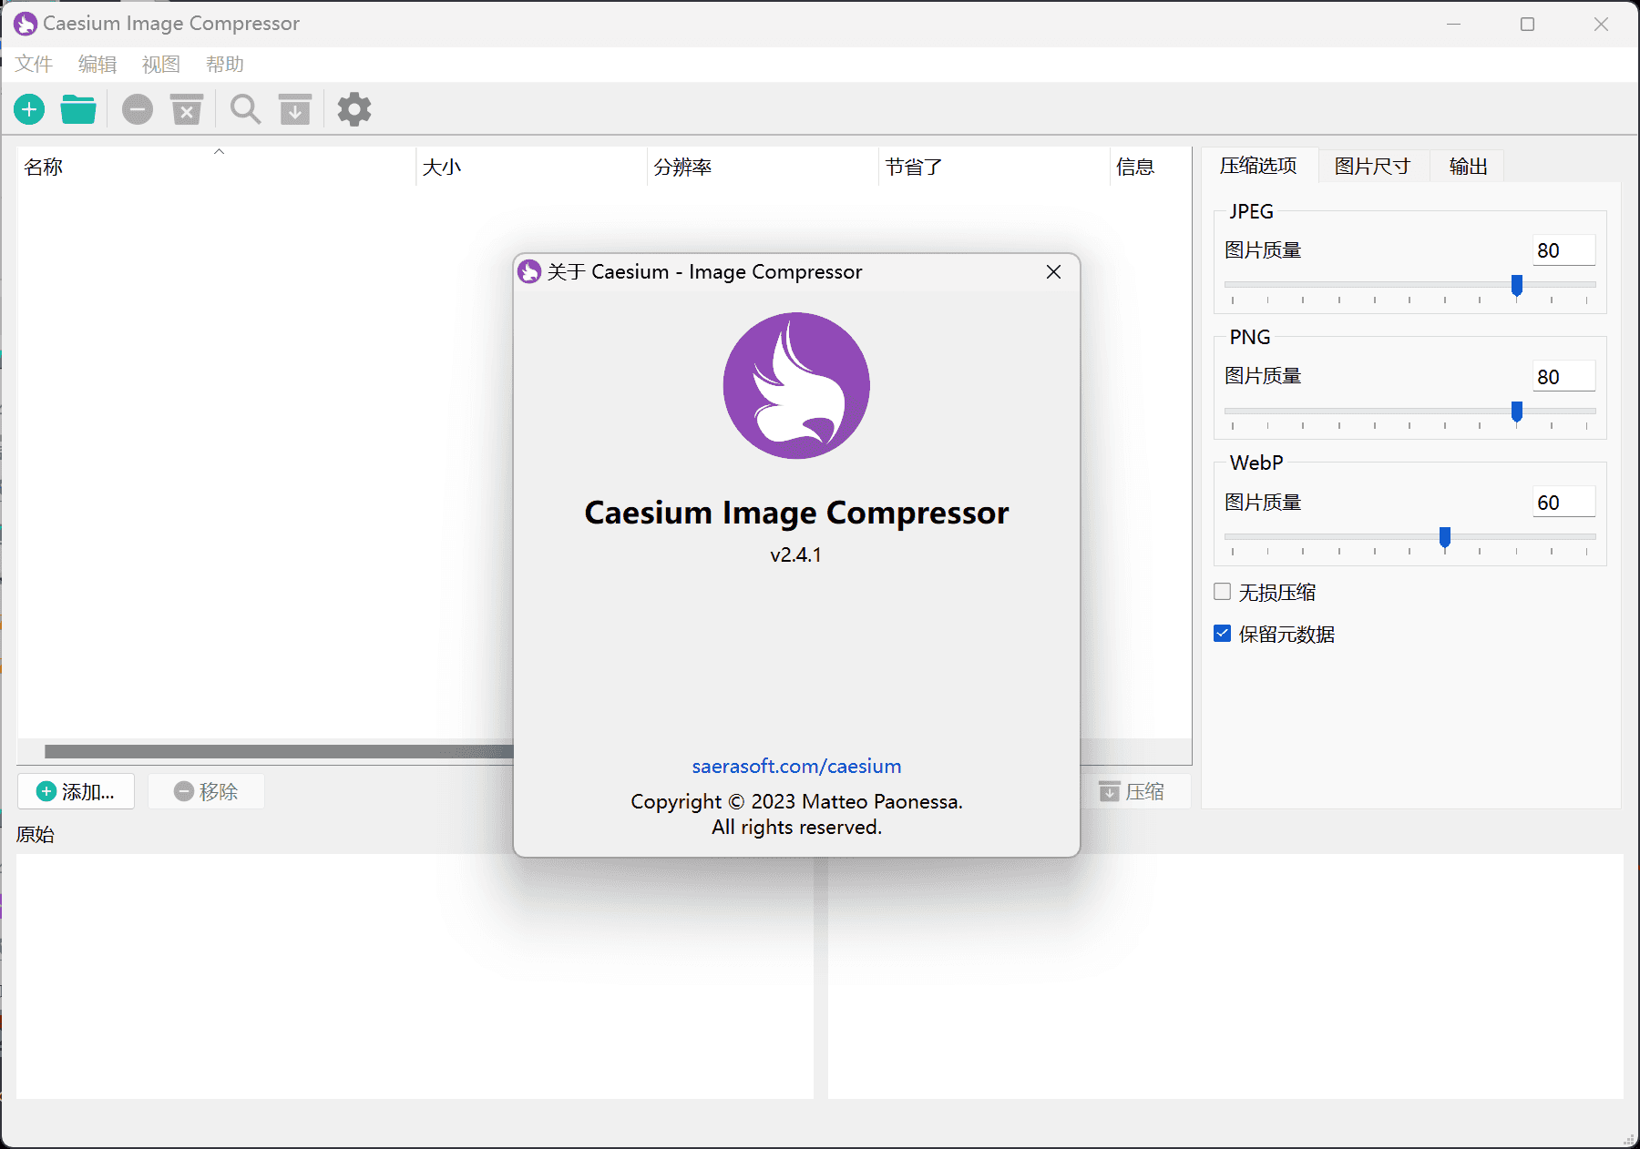Open the saerasoft.com/caesium link
This screenshot has width=1640, height=1149.
click(x=796, y=767)
